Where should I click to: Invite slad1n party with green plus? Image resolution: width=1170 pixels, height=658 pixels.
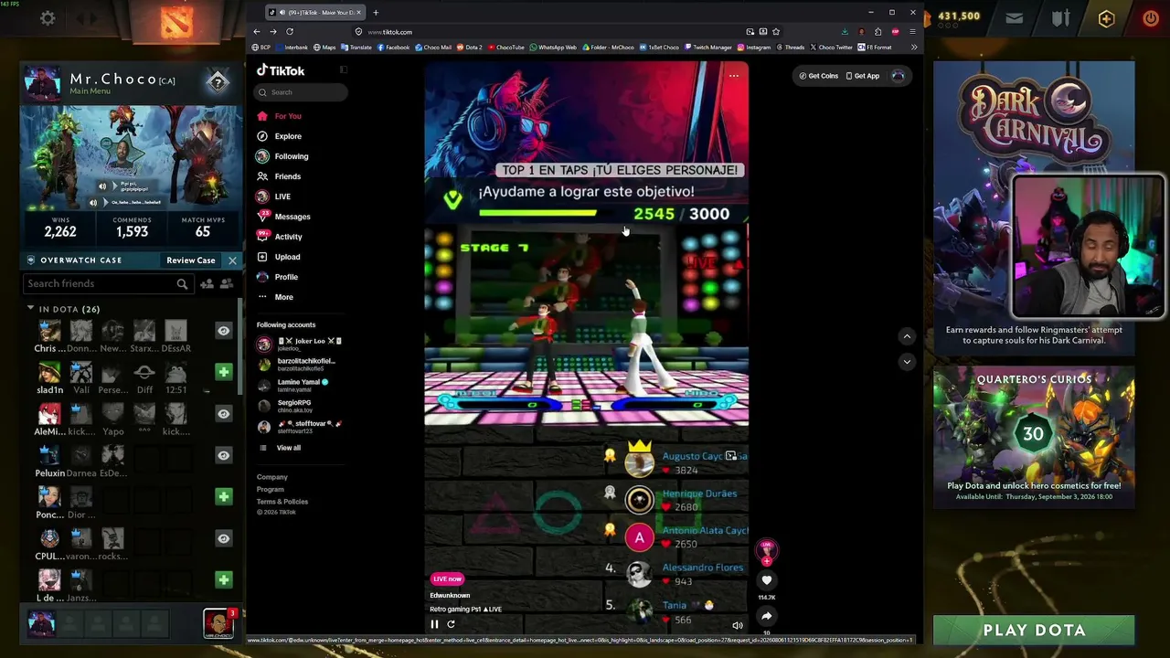pyautogui.click(x=223, y=372)
